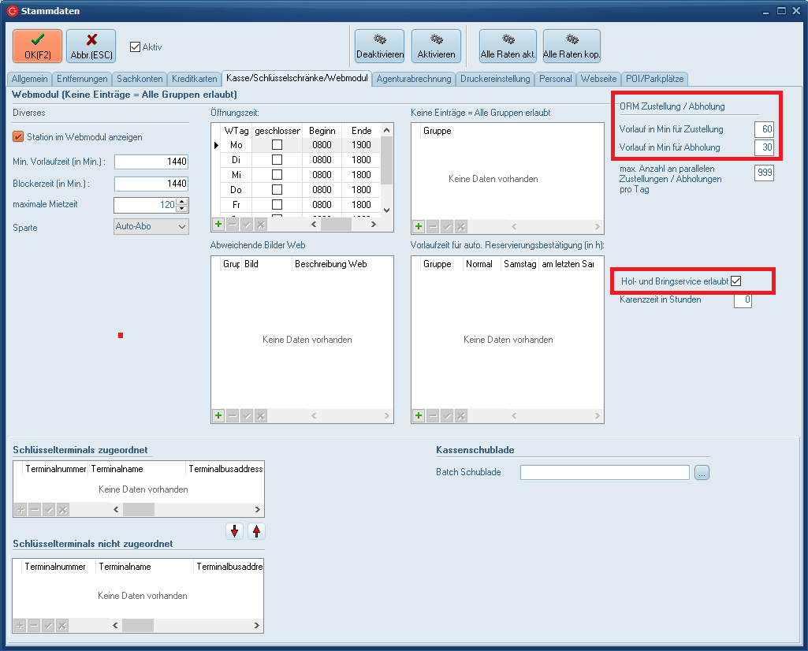The height and width of the screenshot is (651, 808).
Task: Uncheck Station im Webmodul anzeigen
Action: point(19,137)
